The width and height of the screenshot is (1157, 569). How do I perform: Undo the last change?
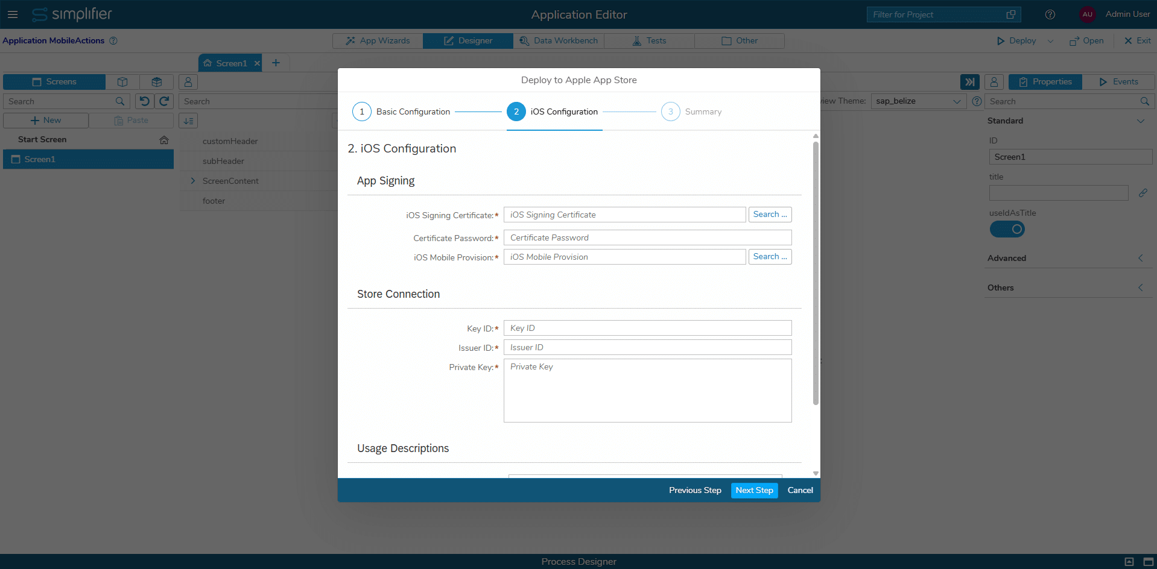145,101
